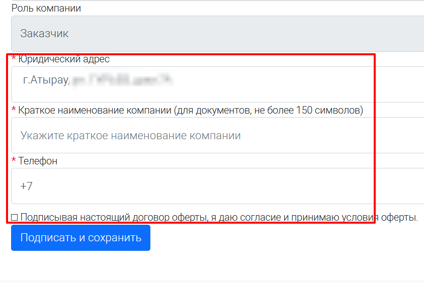Click the "Юридический адрес" label text

point(64,59)
